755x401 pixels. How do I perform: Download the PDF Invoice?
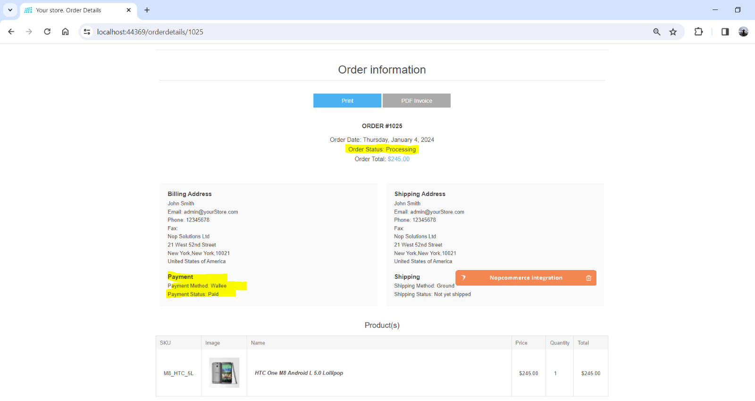pyautogui.click(x=416, y=101)
